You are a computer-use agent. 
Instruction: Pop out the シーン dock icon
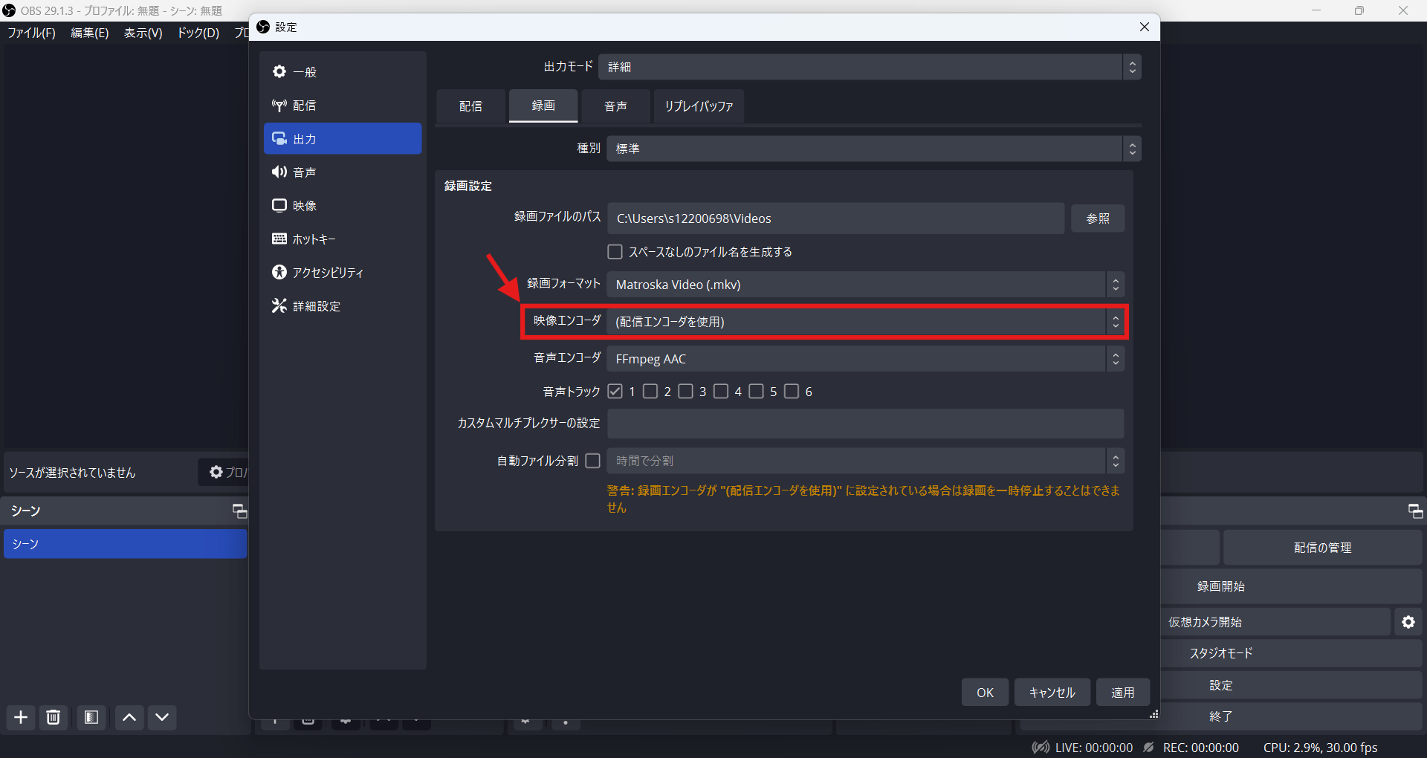239,511
